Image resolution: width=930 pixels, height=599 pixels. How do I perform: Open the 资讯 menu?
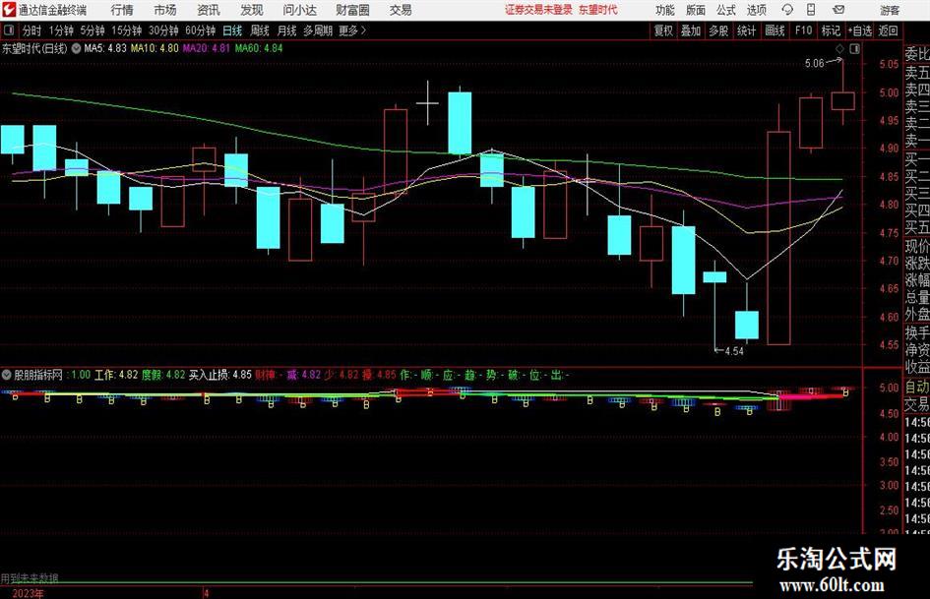[209, 10]
